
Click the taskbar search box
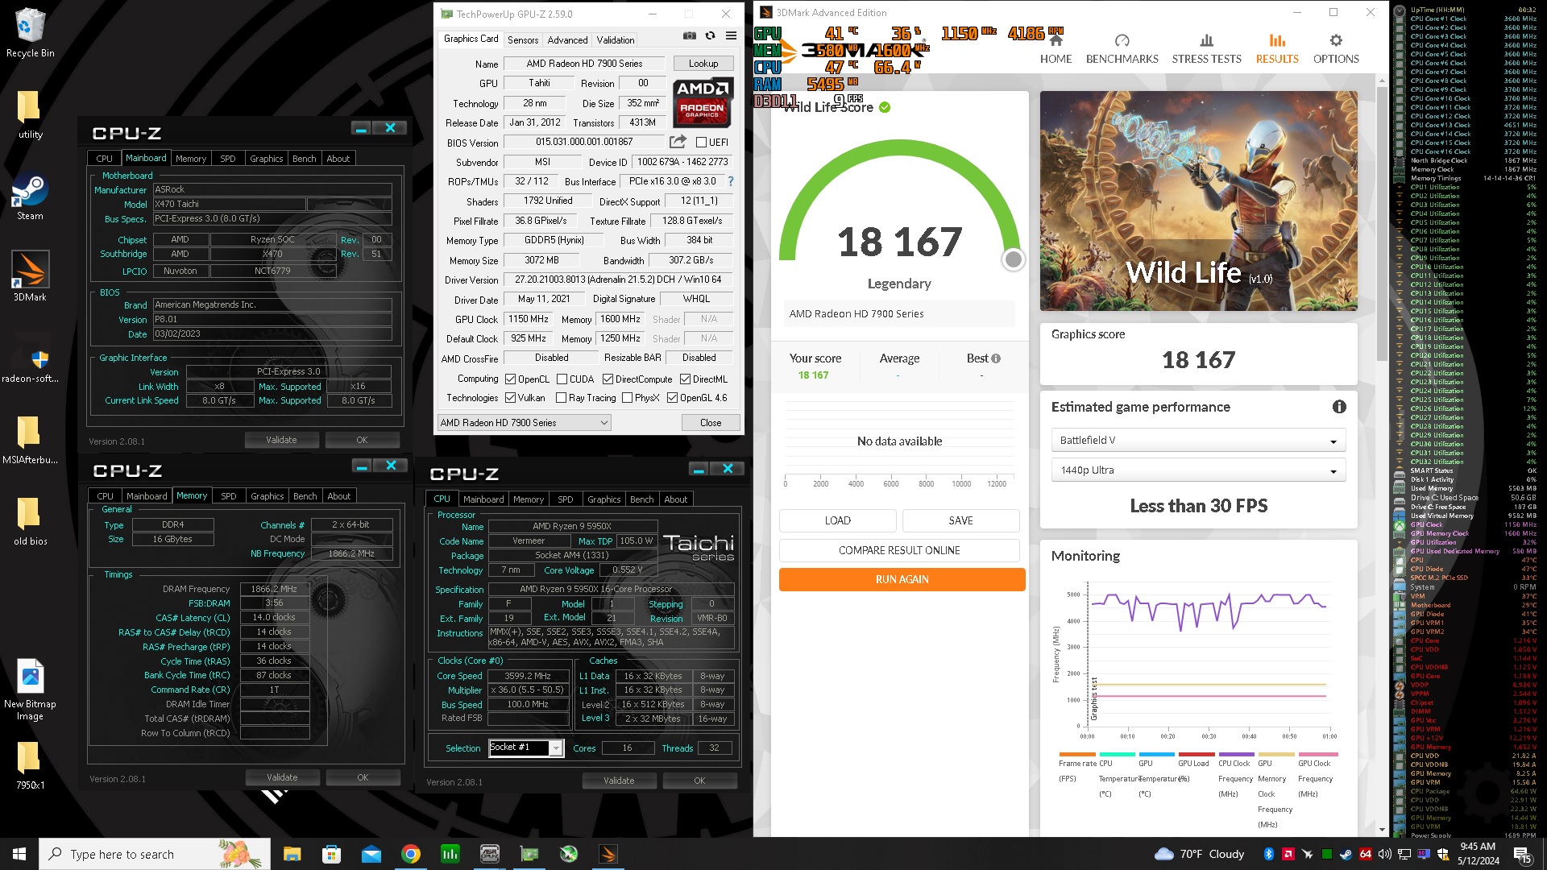155,854
